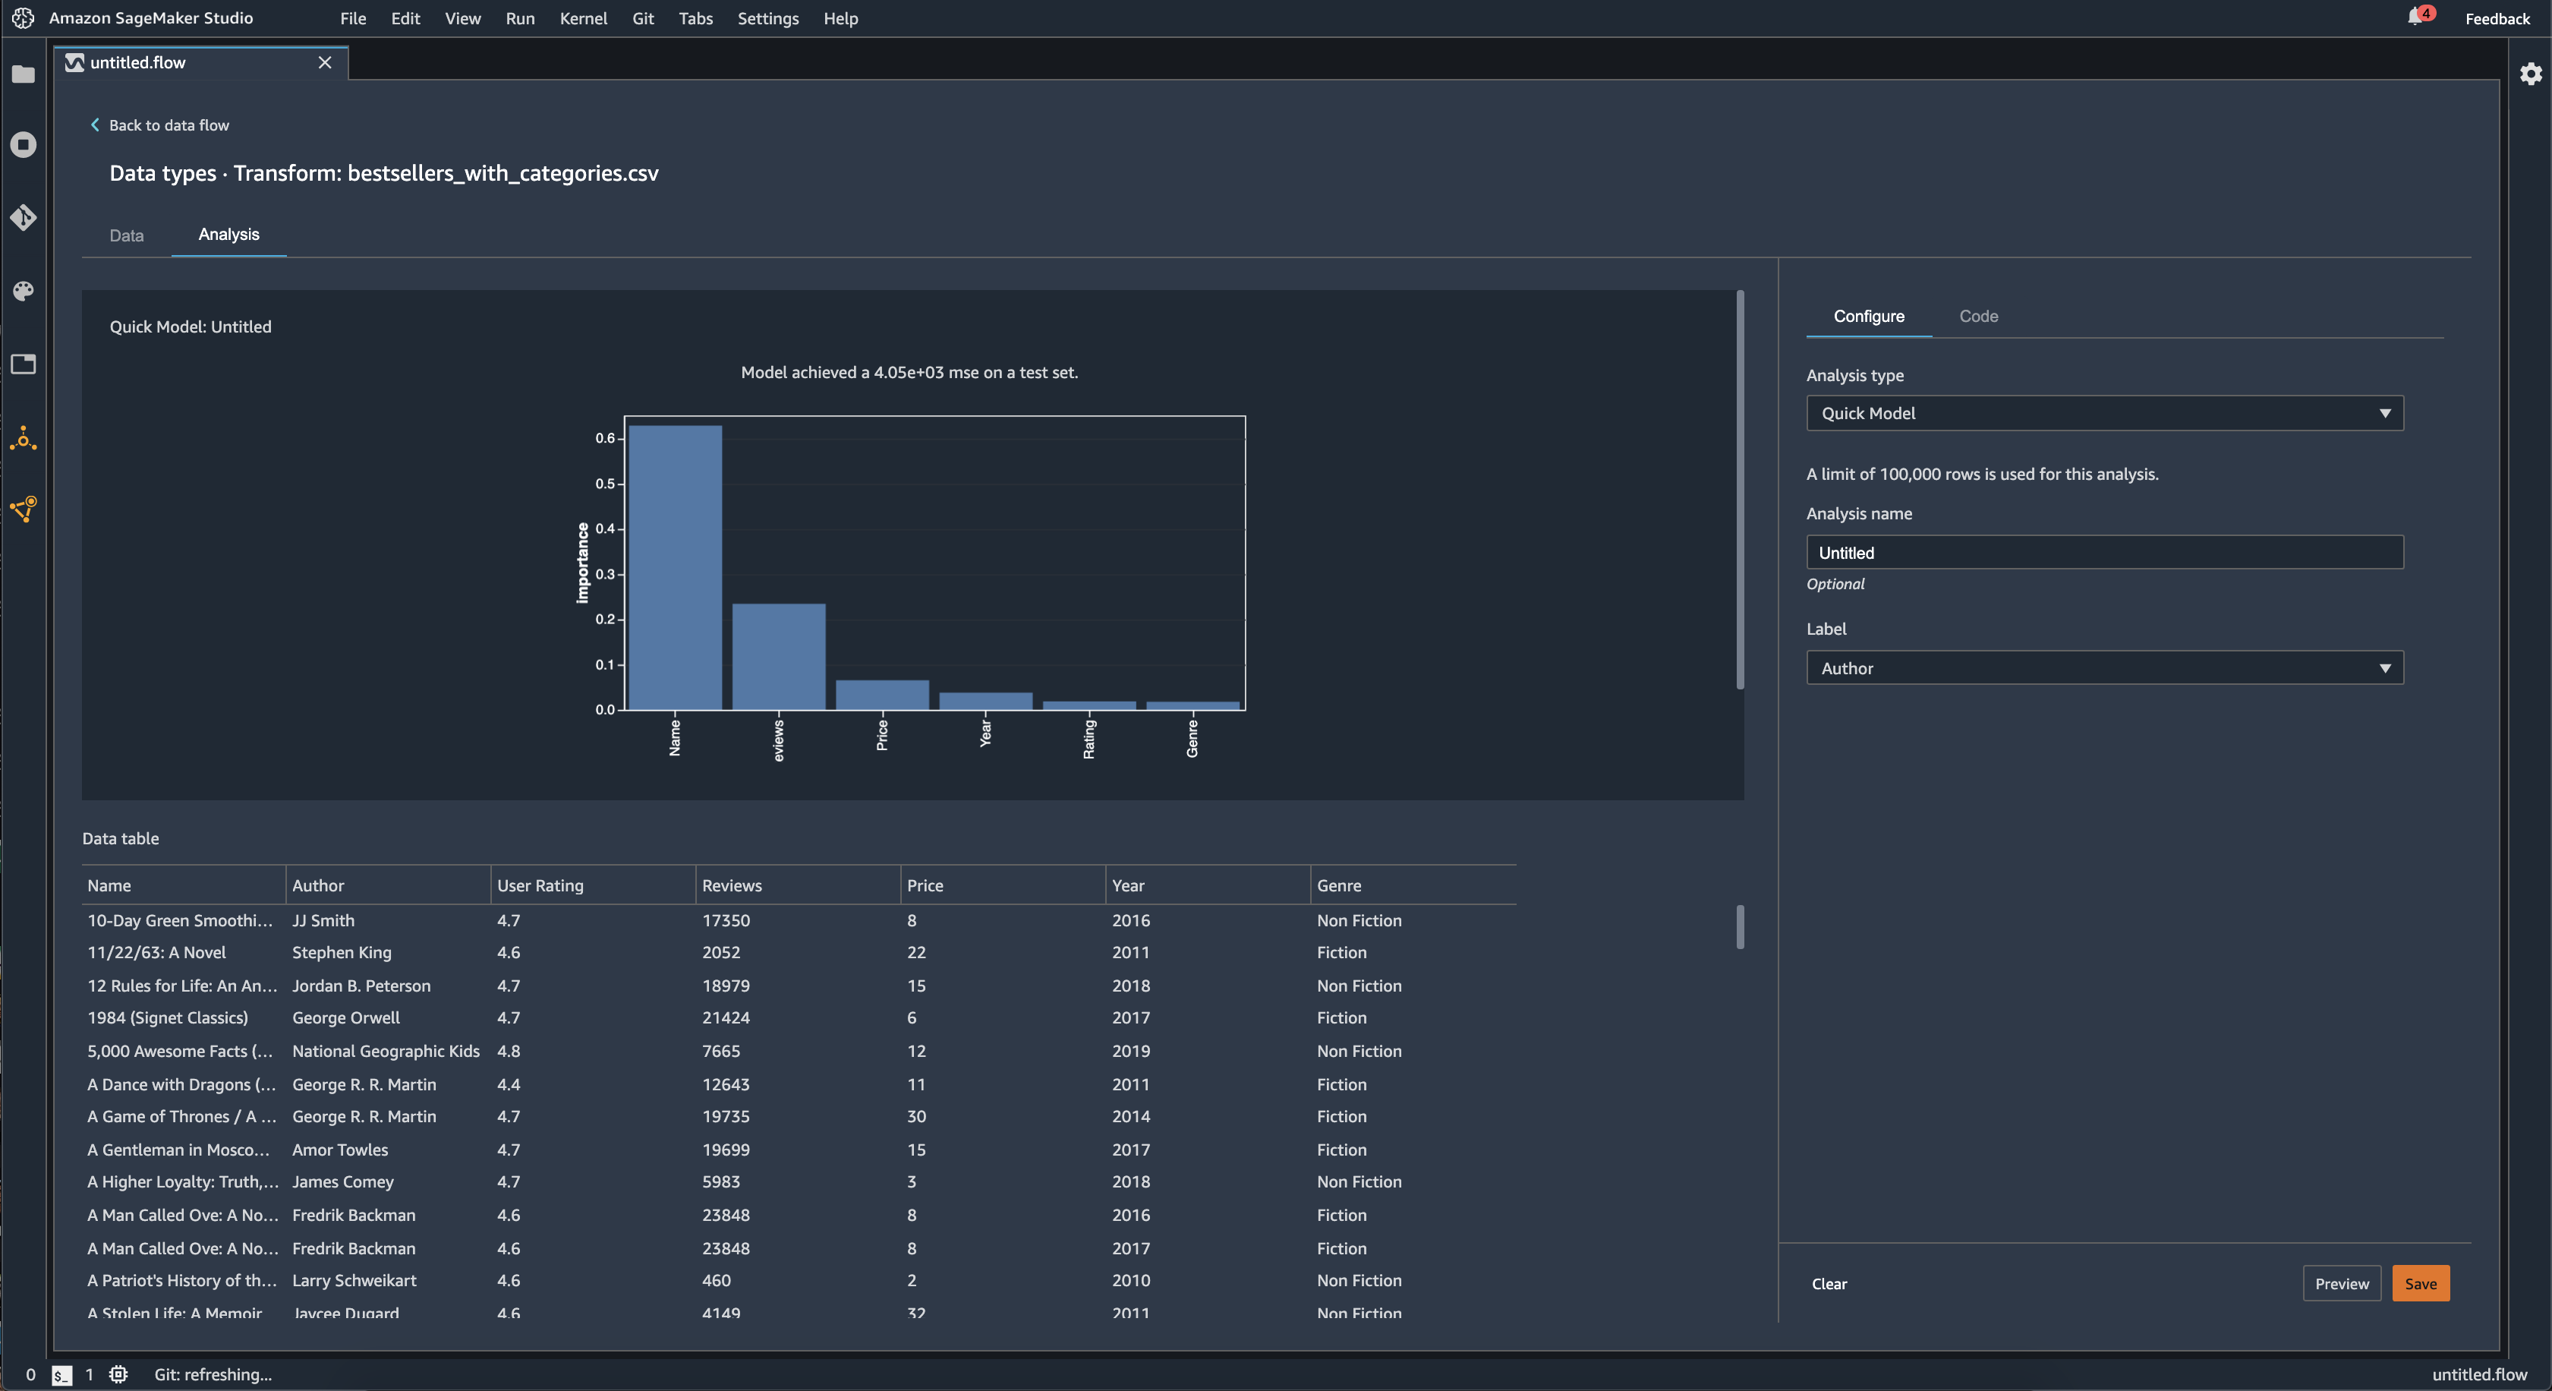Switch to the Analysis tab
The image size is (2552, 1391).
coord(229,232)
